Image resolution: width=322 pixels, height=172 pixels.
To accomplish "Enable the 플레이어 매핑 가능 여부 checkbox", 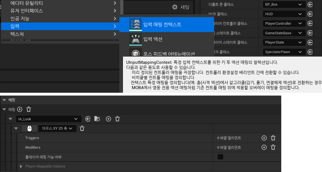I will click(220, 157).
